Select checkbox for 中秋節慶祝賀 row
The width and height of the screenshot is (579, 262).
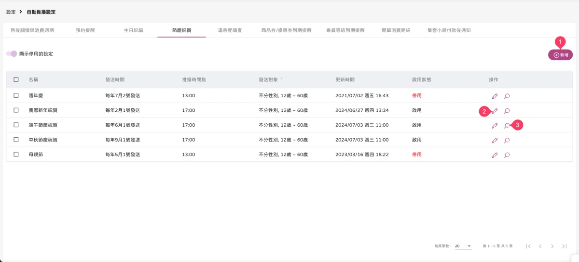coord(16,140)
